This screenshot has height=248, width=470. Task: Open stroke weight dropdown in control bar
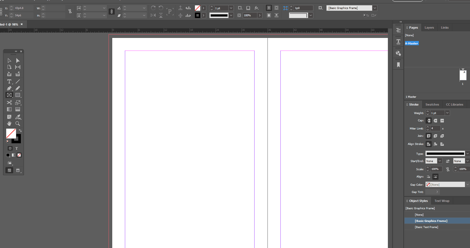point(231,8)
